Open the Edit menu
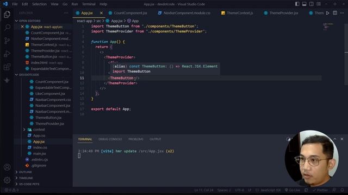Viewport: 348px width, 195px height. click(x=25, y=4)
